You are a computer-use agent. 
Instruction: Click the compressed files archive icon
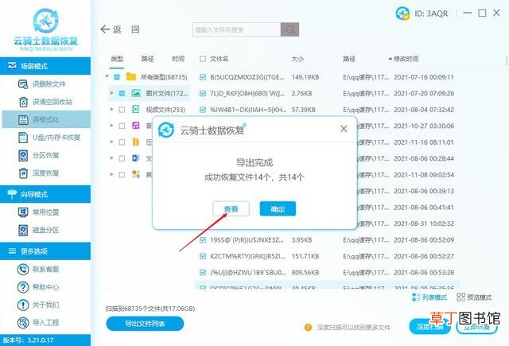[136, 142]
